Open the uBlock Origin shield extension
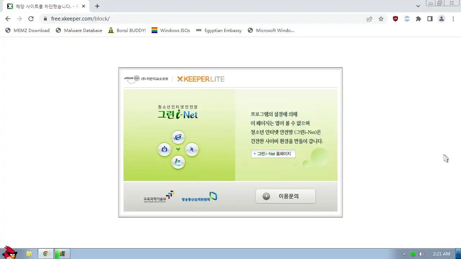 point(395,19)
